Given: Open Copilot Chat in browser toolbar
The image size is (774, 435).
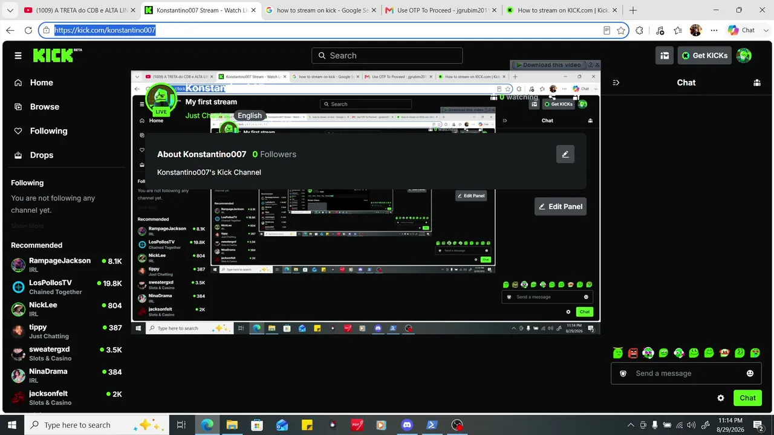Looking at the screenshot, I should pyautogui.click(x=742, y=30).
